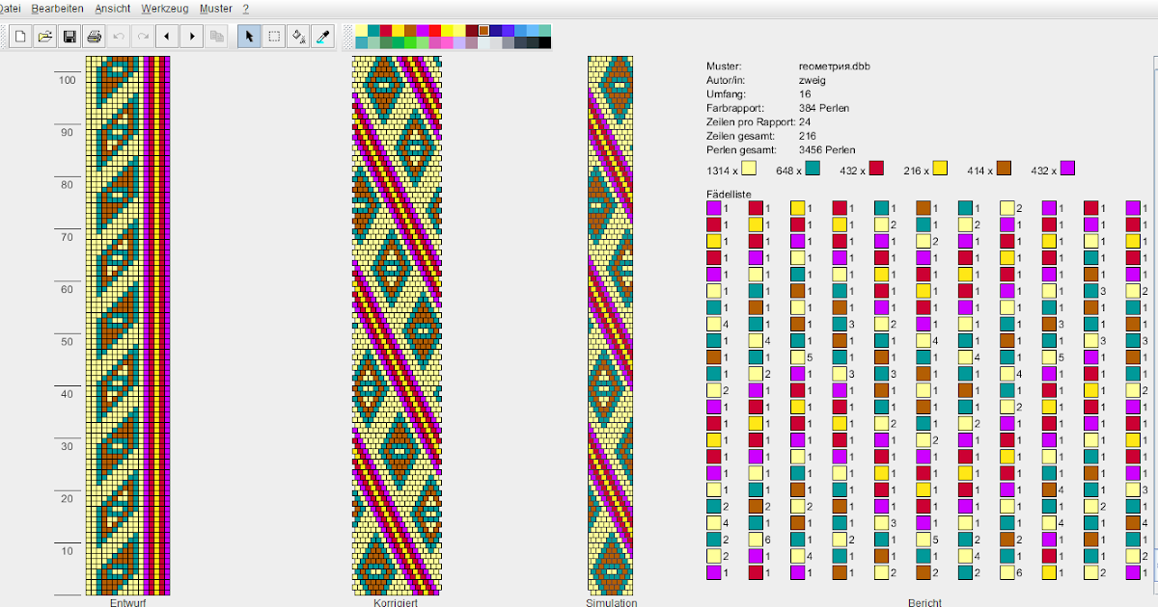1158x607 pixels.
Task: Click the Umfang value 16
Action: pyautogui.click(x=805, y=94)
